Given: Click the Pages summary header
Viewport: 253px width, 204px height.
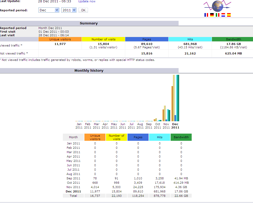Looking at the screenshot, I should tap(147, 39).
